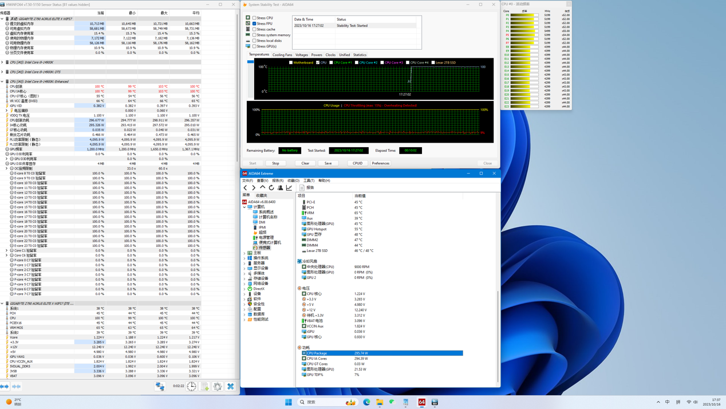The height and width of the screenshot is (409, 726).
Task: Click HWiNFO collapse-columns gray arrows icon
Action: click(17, 387)
